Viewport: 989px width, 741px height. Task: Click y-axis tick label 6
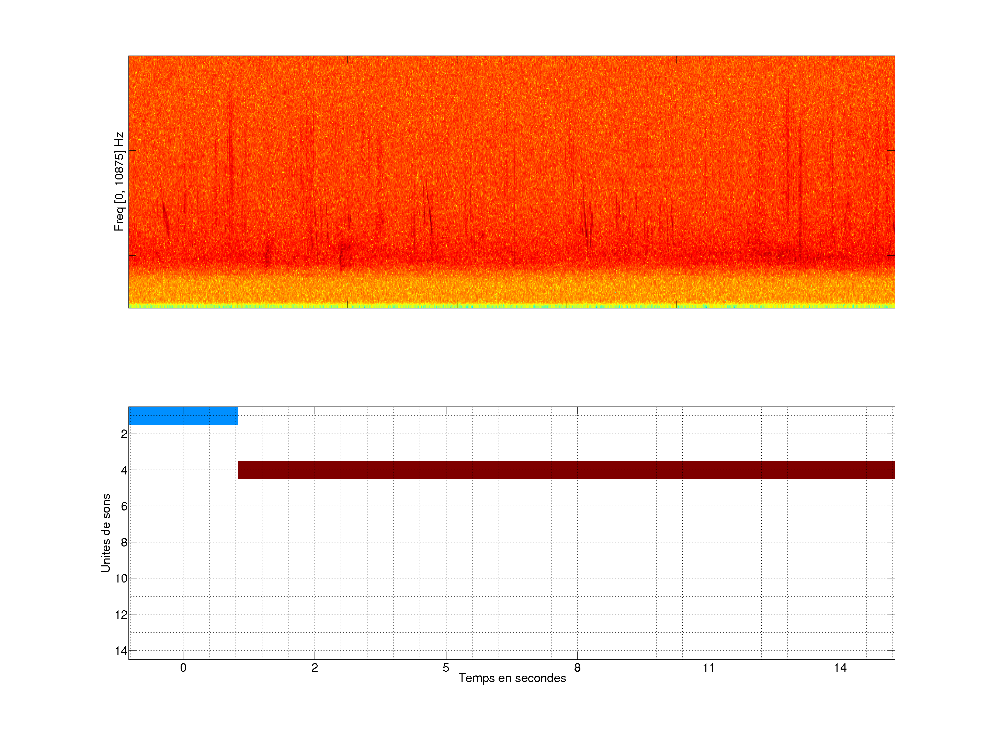(124, 506)
